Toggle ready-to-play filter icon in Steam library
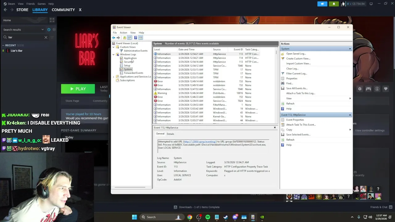The image size is (395, 222). [x=54, y=30]
